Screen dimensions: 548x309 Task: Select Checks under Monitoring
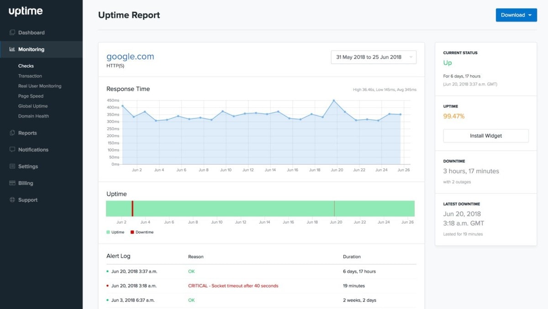pos(26,66)
